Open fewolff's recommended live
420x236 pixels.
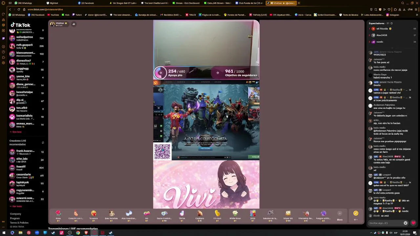[x=27, y=168]
